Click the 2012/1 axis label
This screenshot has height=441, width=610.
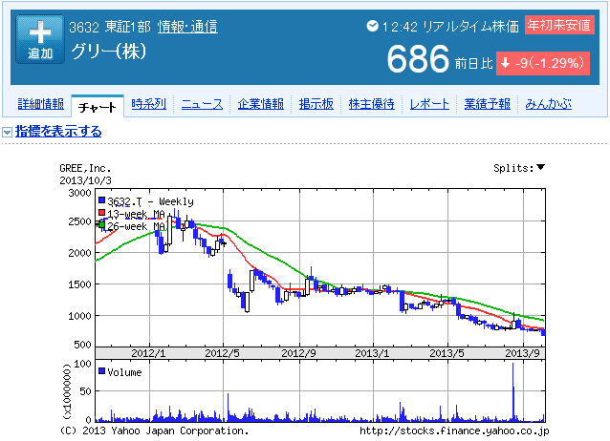148,353
